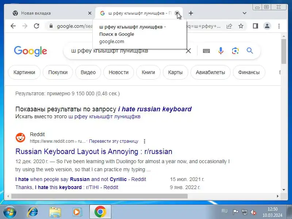Select the Новости filter
The width and height of the screenshot is (292, 219).
pos(119,72)
